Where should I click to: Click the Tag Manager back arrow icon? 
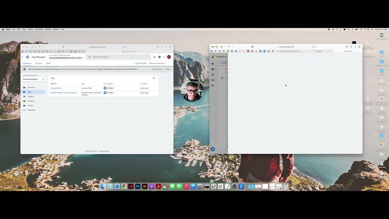pos(22,57)
